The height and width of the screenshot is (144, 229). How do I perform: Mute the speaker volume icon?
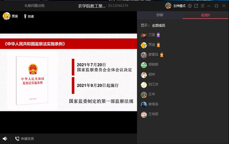(5, 139)
